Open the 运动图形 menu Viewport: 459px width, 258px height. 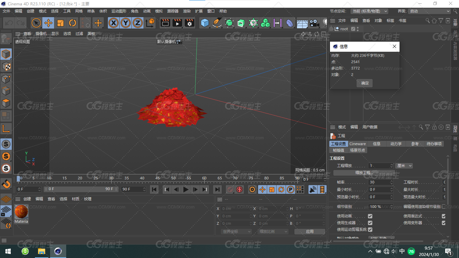pyautogui.click(x=119, y=11)
